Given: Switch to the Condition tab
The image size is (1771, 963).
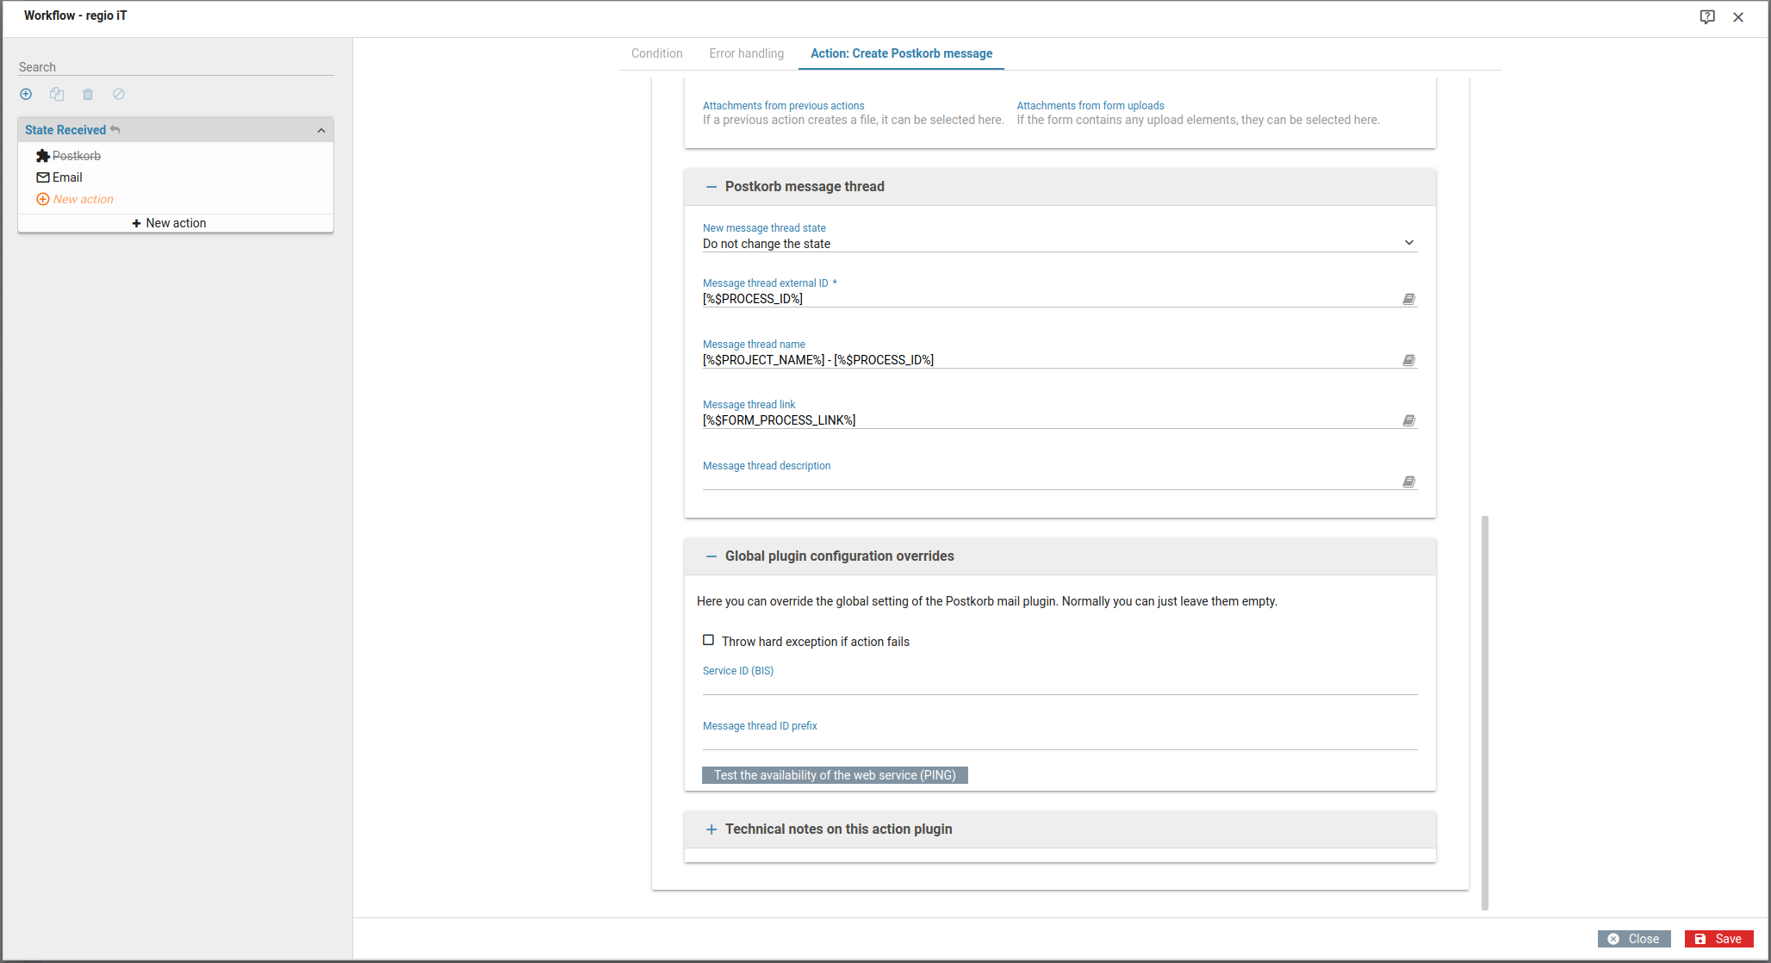Looking at the screenshot, I should coord(656,53).
